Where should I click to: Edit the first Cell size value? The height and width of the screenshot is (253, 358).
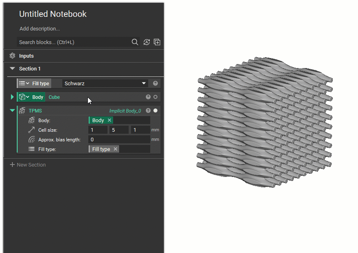[98, 130]
